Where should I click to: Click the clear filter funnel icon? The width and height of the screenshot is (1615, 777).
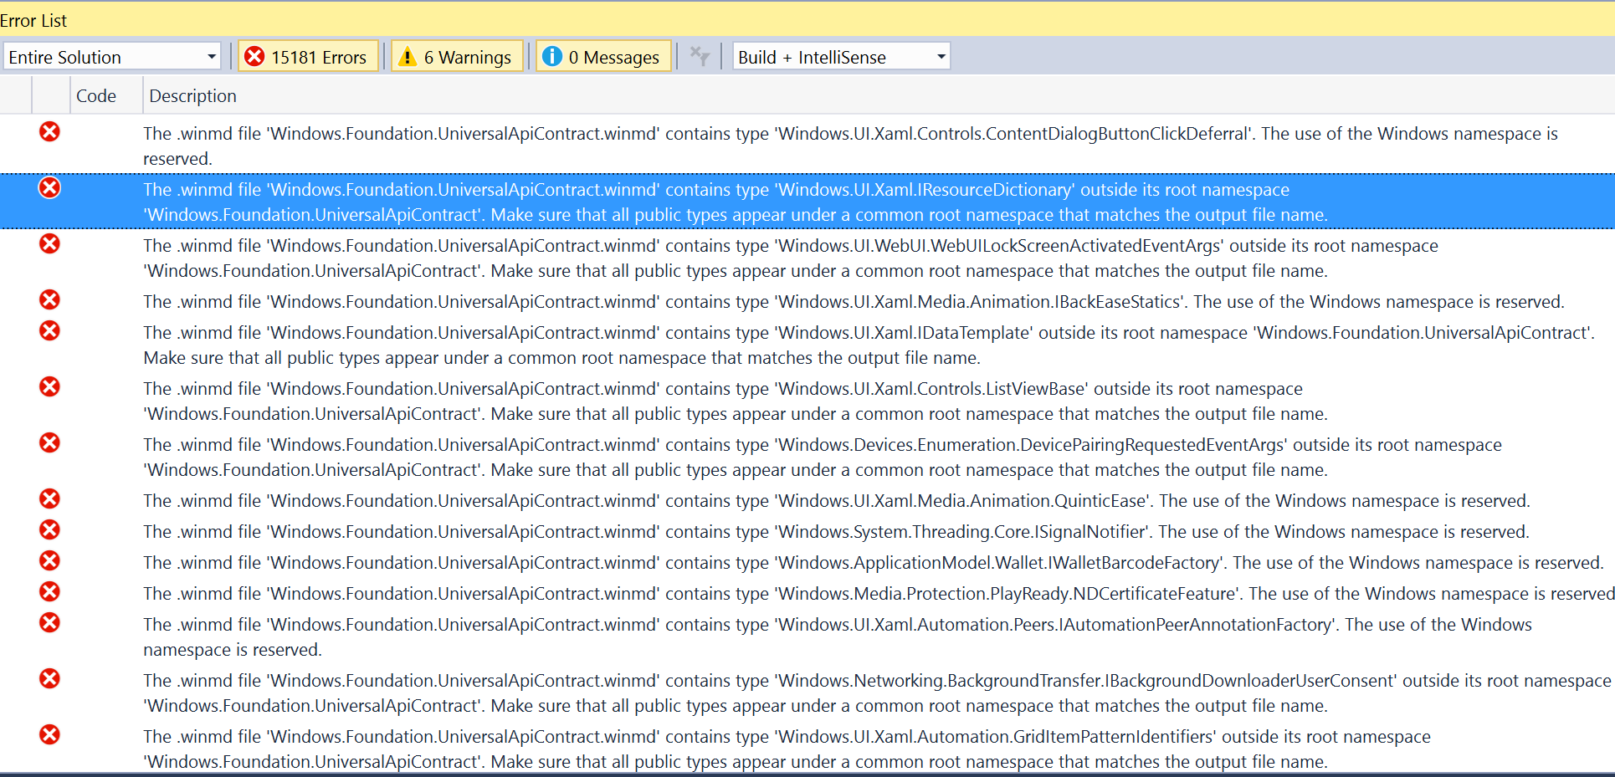700,56
